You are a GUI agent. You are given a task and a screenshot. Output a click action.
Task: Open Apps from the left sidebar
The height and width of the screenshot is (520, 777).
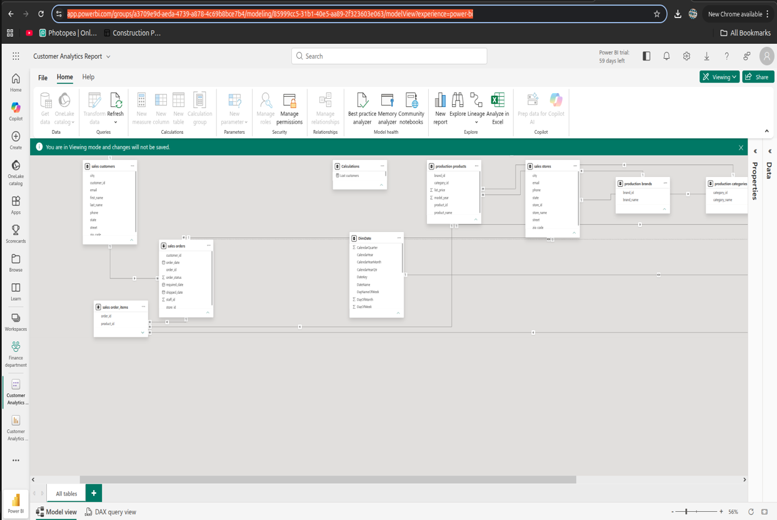click(16, 205)
